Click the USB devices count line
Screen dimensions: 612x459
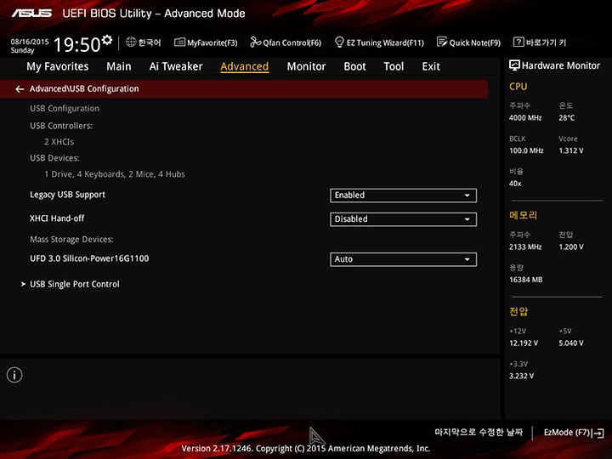point(115,174)
